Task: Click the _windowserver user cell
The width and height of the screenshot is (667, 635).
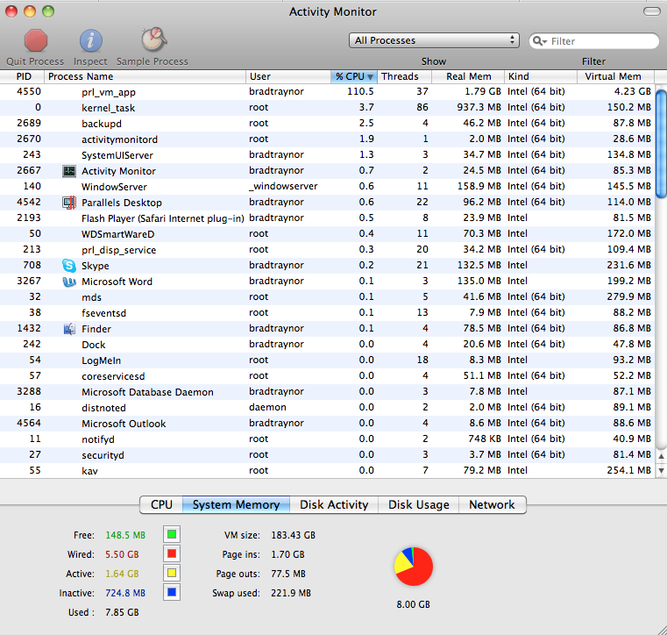Action: [283, 187]
